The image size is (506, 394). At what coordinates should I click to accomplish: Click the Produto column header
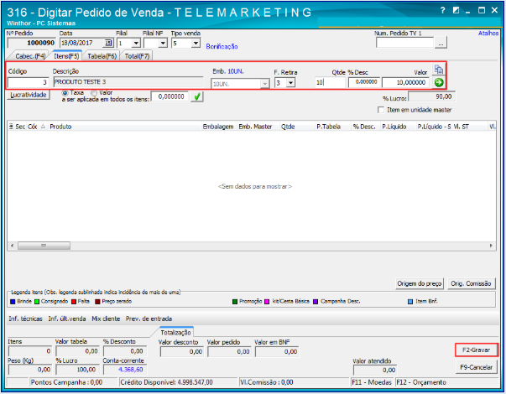[x=125, y=127]
